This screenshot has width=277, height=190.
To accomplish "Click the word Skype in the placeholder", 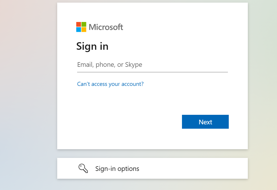I will coord(133,65).
